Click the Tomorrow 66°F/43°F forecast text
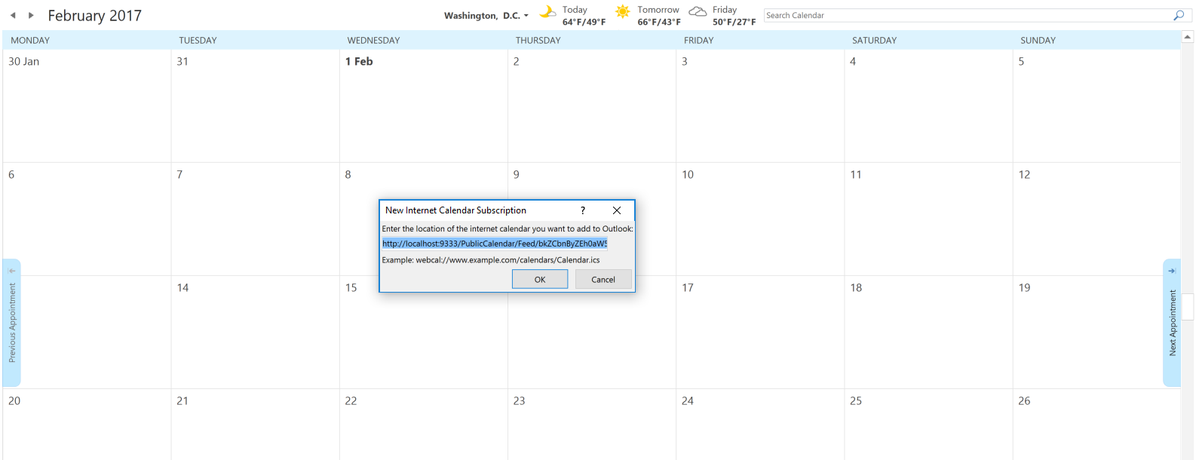This screenshot has height=460, width=1199. tap(659, 16)
